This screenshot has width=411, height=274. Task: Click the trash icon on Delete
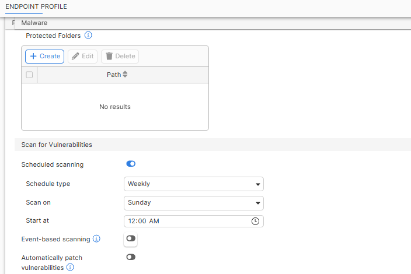(x=109, y=57)
